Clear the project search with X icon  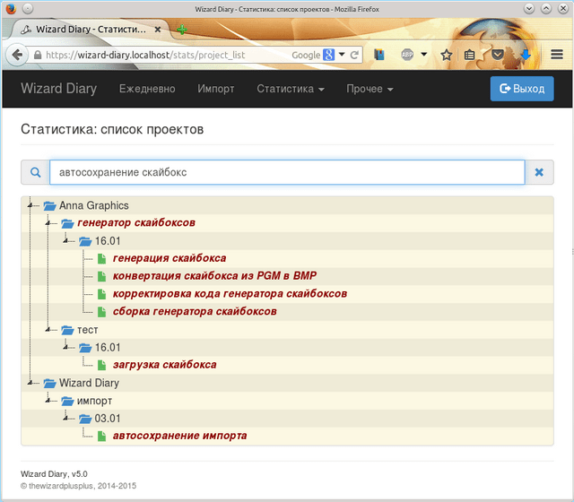tap(539, 172)
